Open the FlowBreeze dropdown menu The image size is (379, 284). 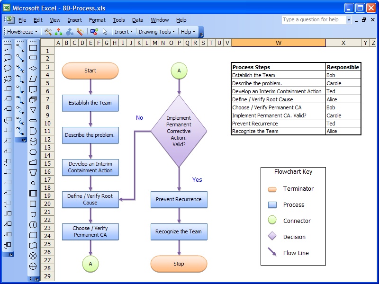22,32
